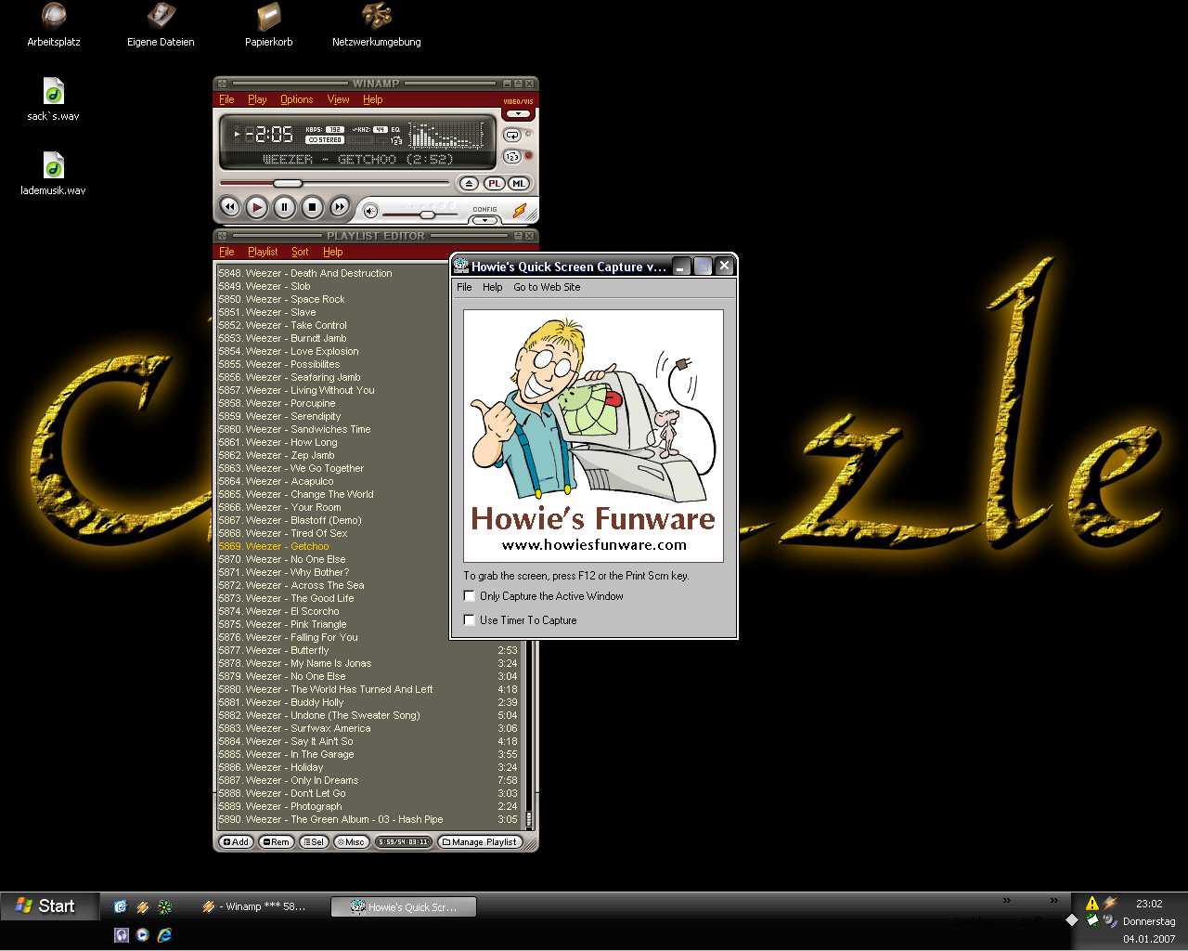Open the Options menu in Winamp
The image size is (1188, 951).
[x=296, y=99]
